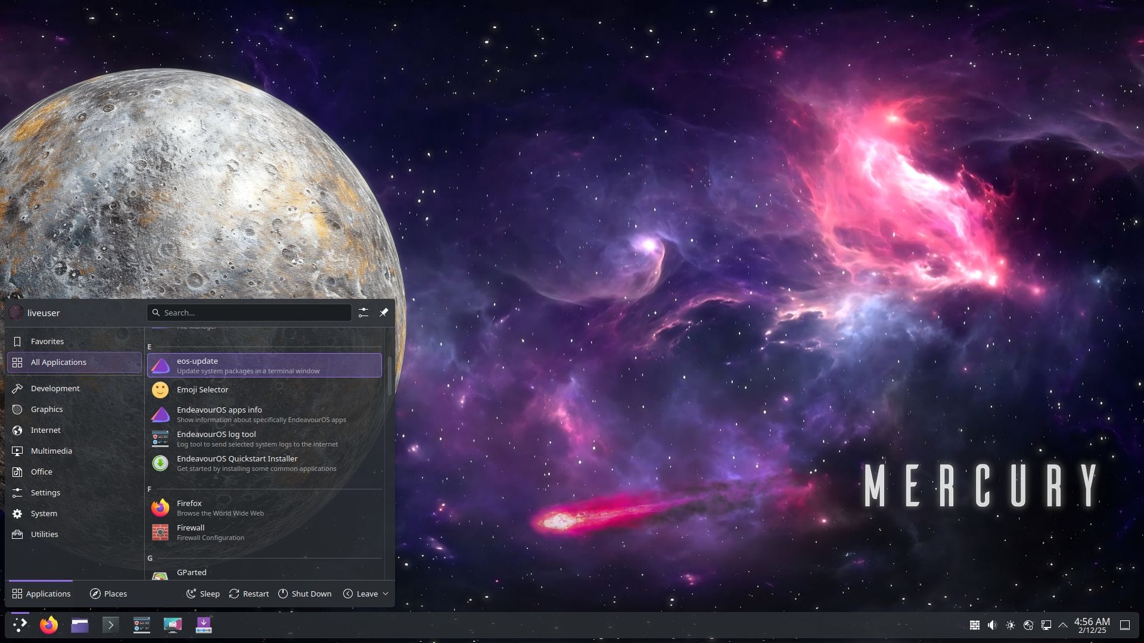This screenshot has width=1144, height=643.
Task: Open the Konsole terminal taskbar icon
Action: [111, 625]
